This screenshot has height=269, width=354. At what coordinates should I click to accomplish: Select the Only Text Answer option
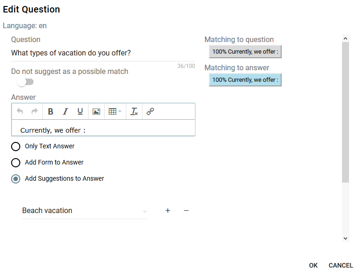pyautogui.click(x=16, y=147)
